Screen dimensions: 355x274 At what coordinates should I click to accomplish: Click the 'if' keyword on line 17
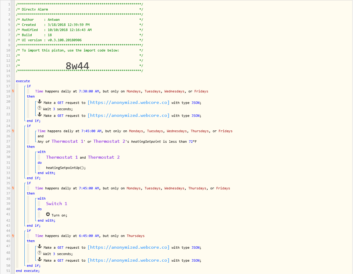pos(29,86)
